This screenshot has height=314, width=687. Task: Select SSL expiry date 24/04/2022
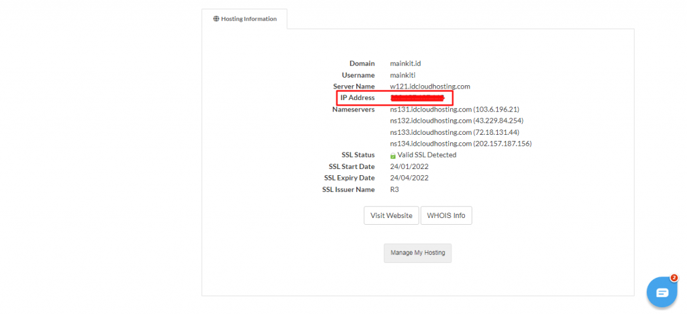pos(409,178)
